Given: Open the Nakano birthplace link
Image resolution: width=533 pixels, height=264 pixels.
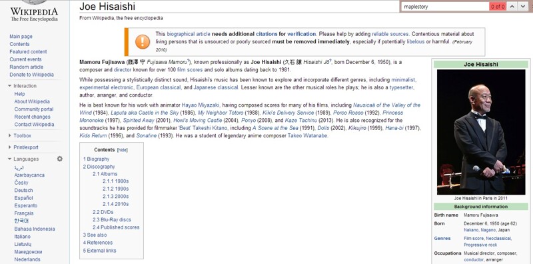Looking at the screenshot, I should pos(471,230).
